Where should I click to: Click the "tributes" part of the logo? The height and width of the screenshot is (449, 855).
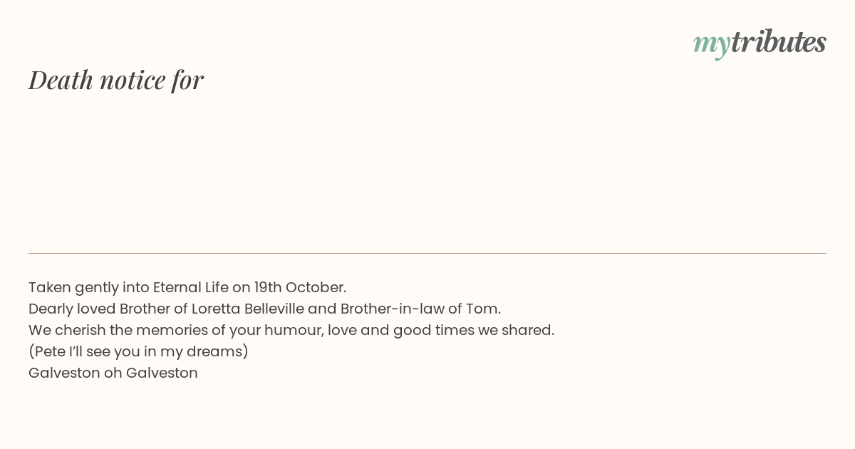(779, 42)
